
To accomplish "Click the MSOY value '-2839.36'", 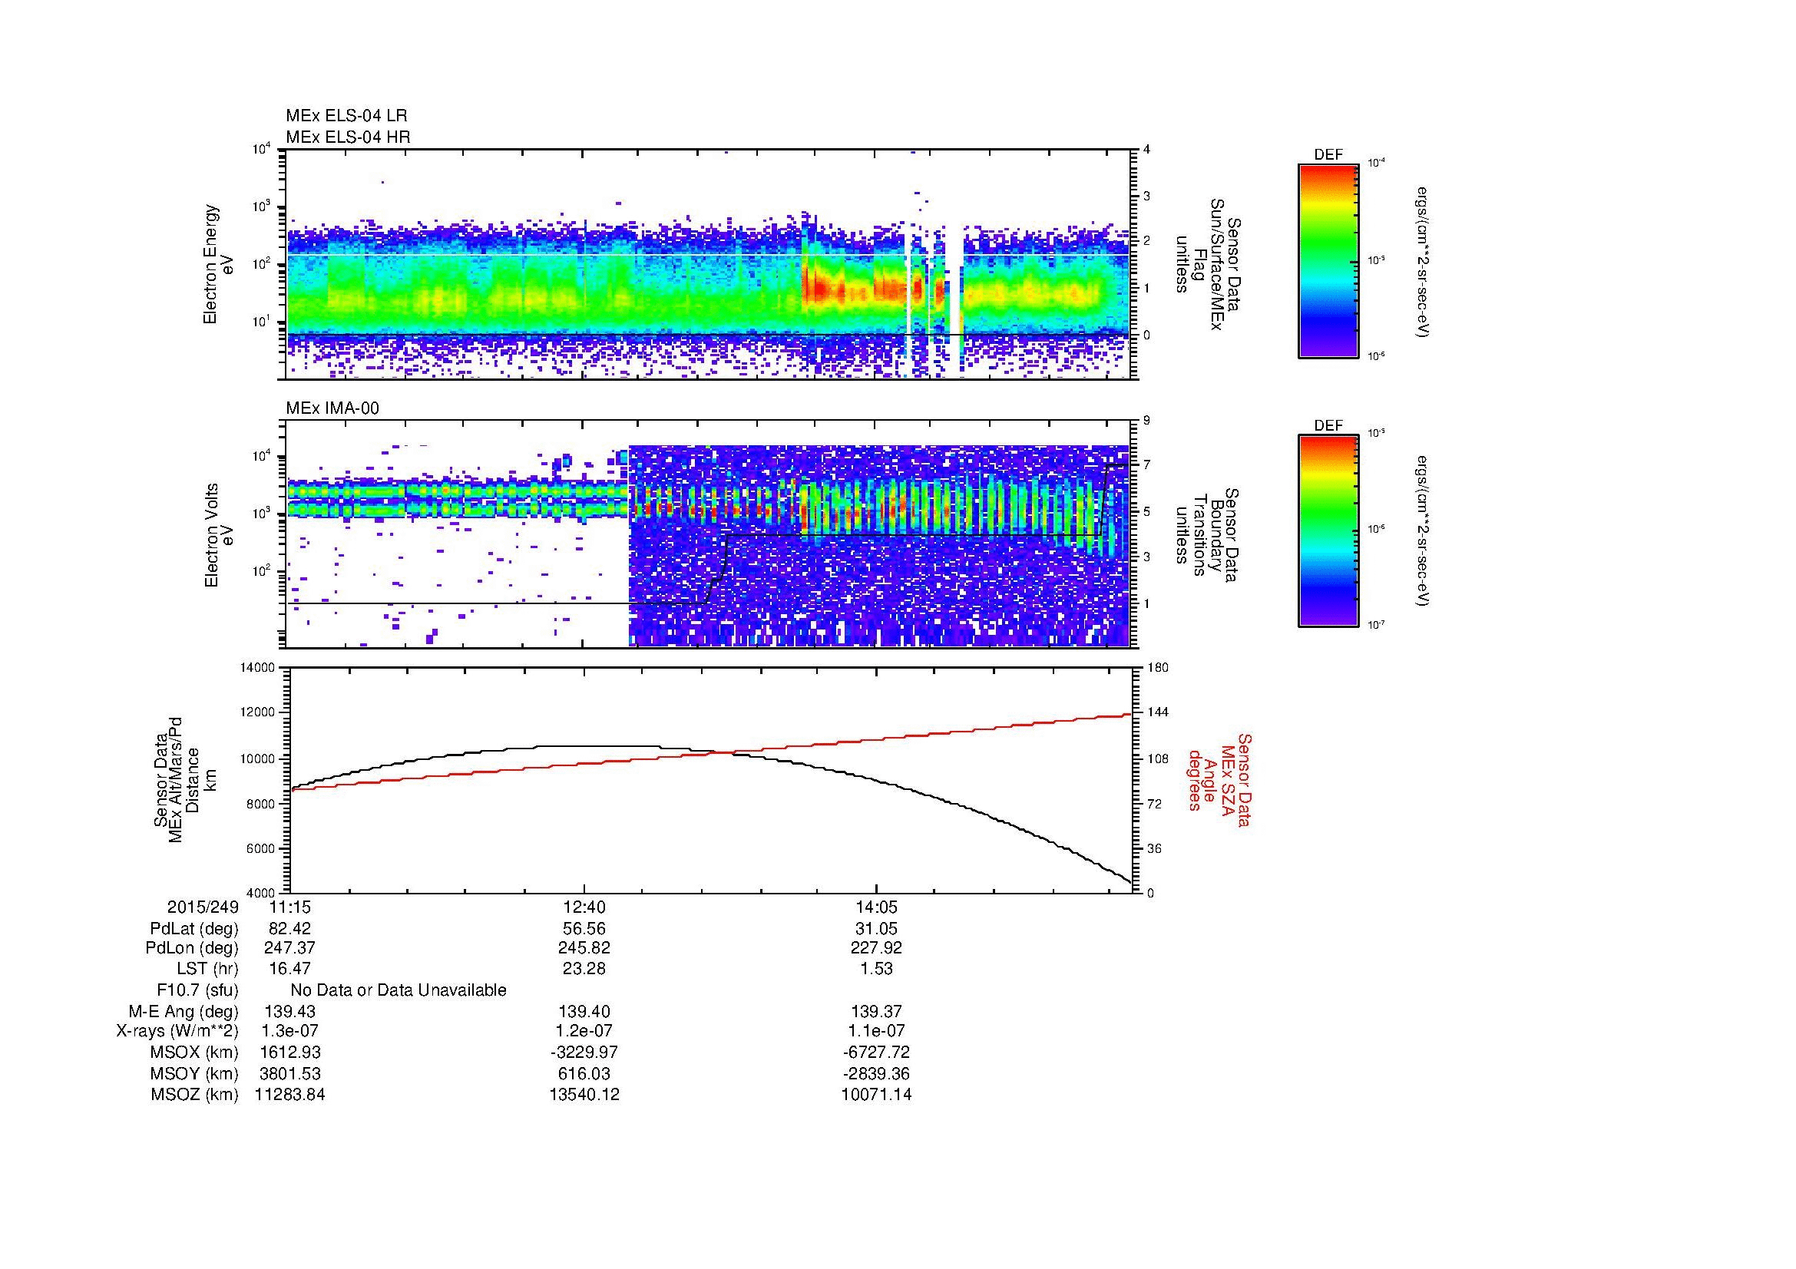I will pyautogui.click(x=876, y=1074).
